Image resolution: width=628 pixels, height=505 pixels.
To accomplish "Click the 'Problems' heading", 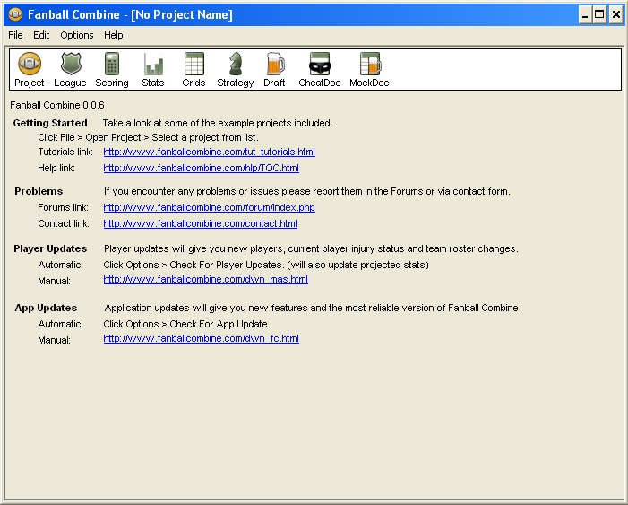I will (x=39, y=191).
